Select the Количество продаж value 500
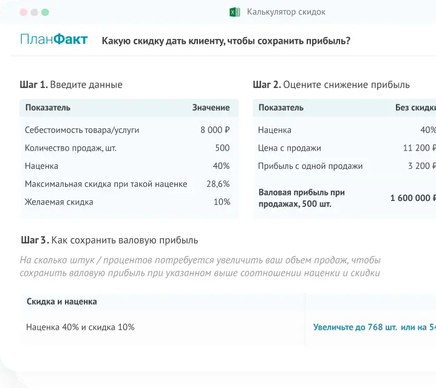The height and width of the screenshot is (388, 436). [x=222, y=148]
